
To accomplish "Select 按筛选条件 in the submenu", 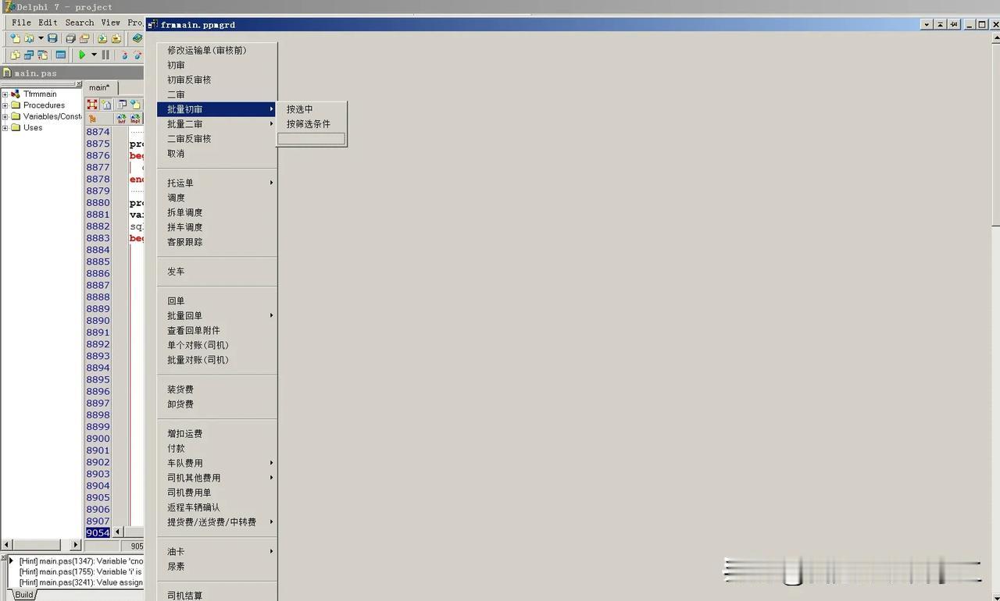I will tap(311, 124).
